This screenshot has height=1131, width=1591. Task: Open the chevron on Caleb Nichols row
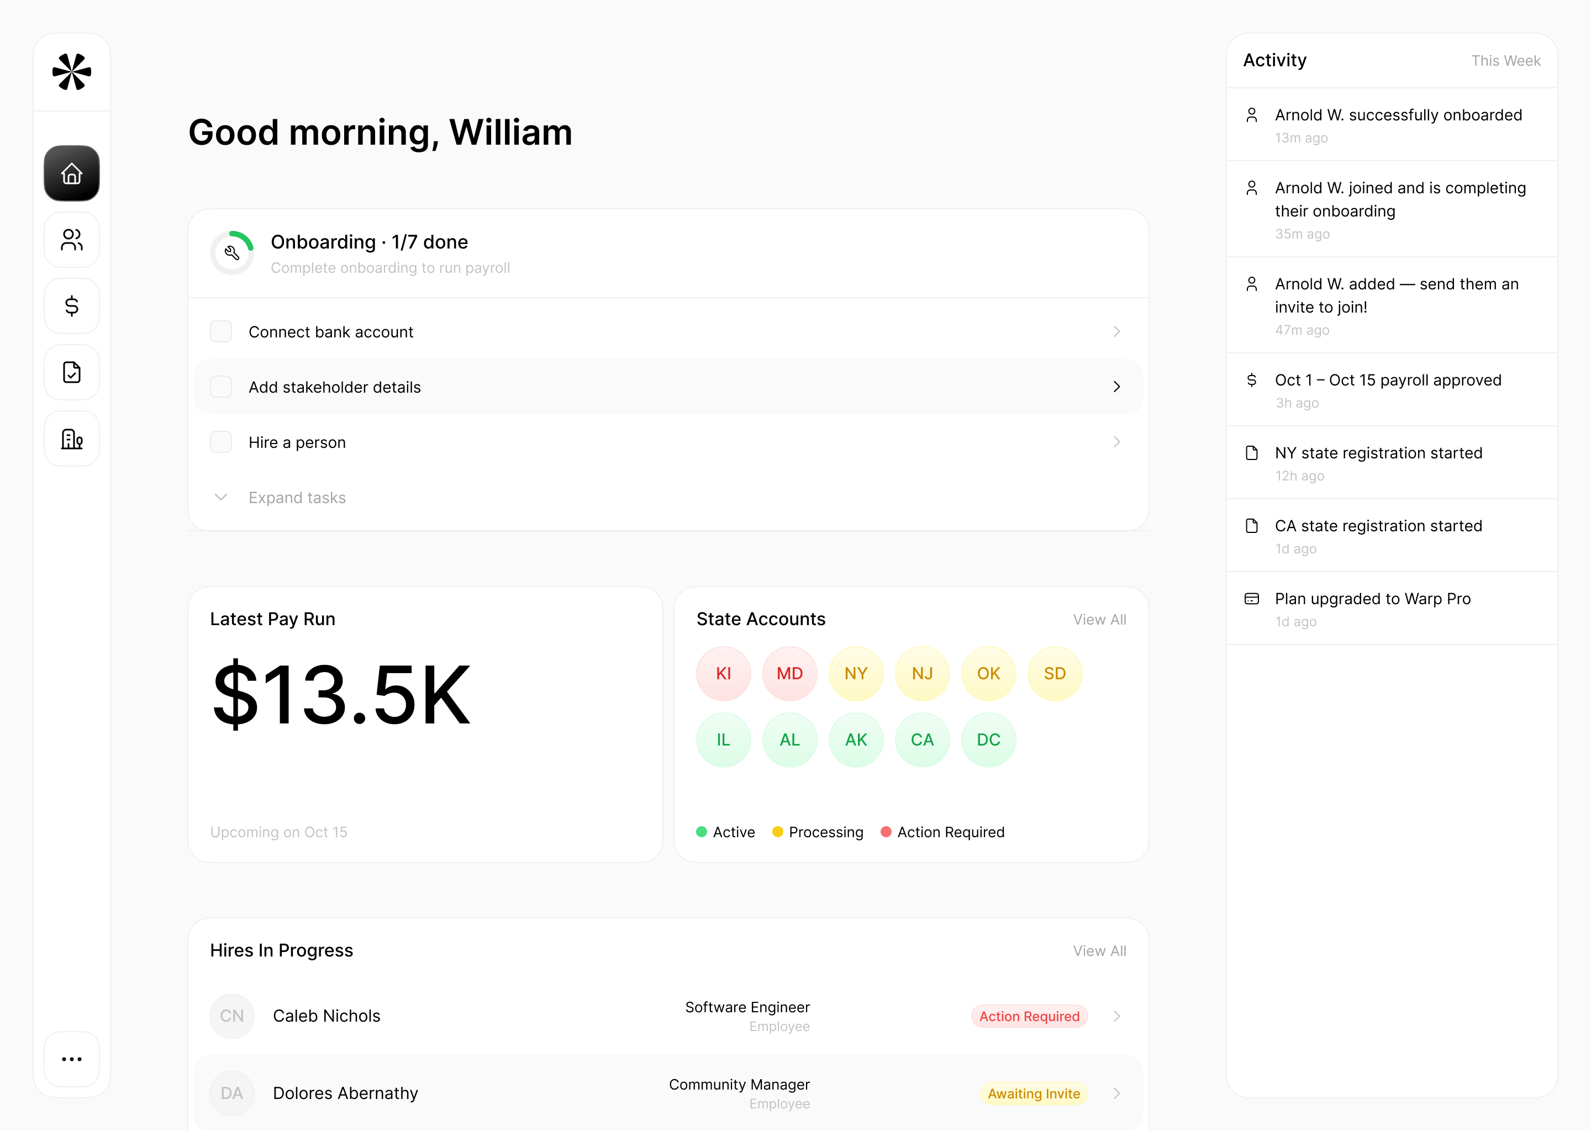(x=1116, y=1016)
